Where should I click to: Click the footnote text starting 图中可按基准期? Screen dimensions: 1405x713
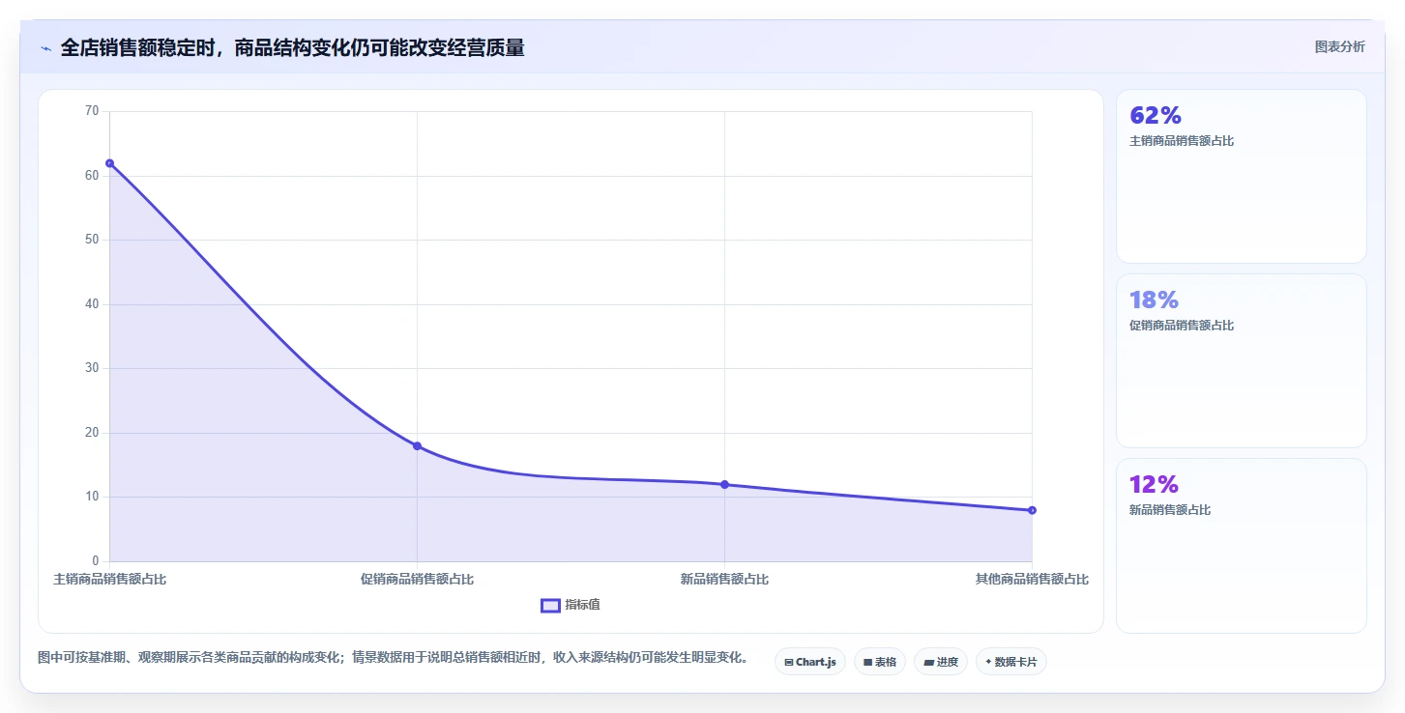(393, 658)
